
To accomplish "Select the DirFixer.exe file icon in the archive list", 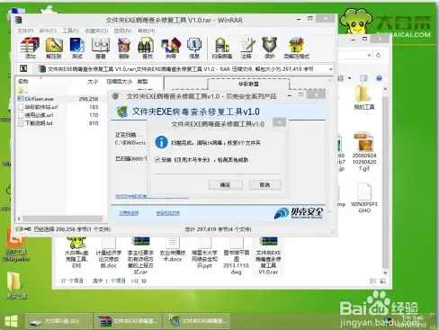I will (x=21, y=99).
